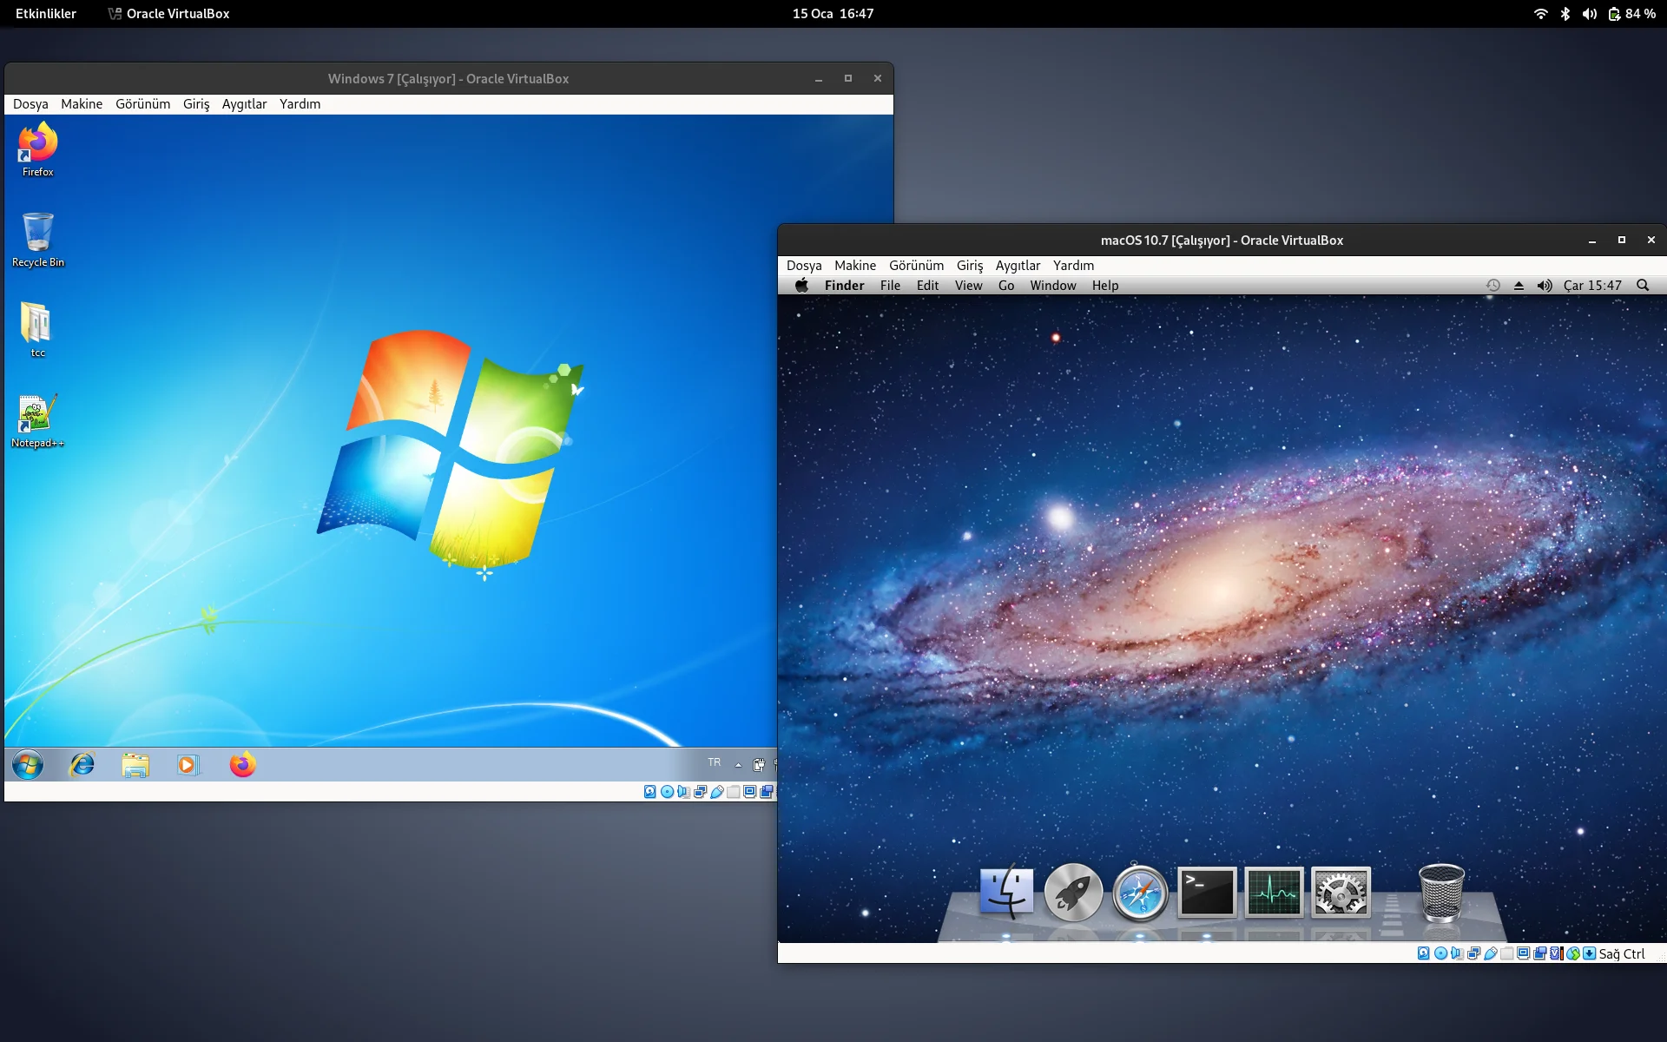
Task: Click network indicator in macOS VM status bar
Action: point(1473,953)
